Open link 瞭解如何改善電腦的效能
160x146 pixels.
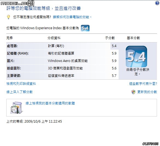pyautogui.click(x=72, y=17)
